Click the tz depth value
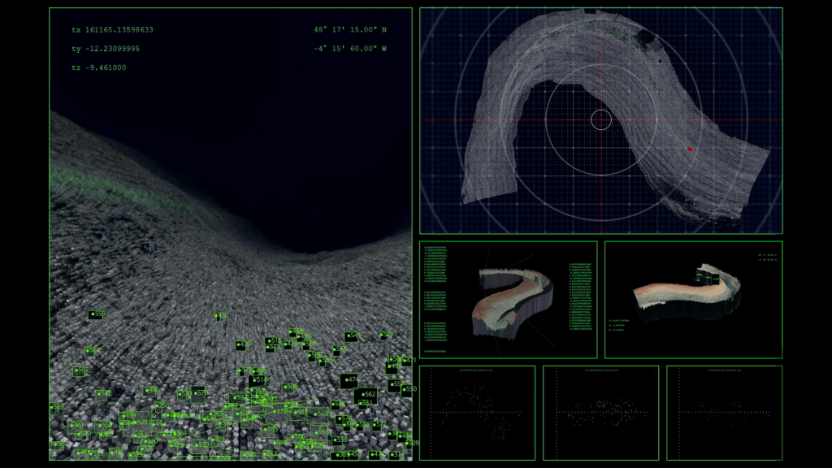832x468 pixels. point(98,67)
